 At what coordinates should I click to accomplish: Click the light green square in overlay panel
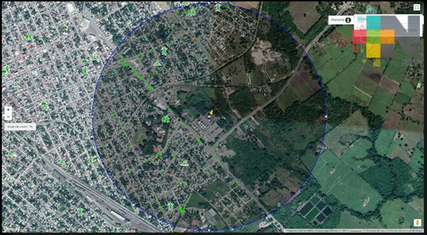[x=373, y=37]
